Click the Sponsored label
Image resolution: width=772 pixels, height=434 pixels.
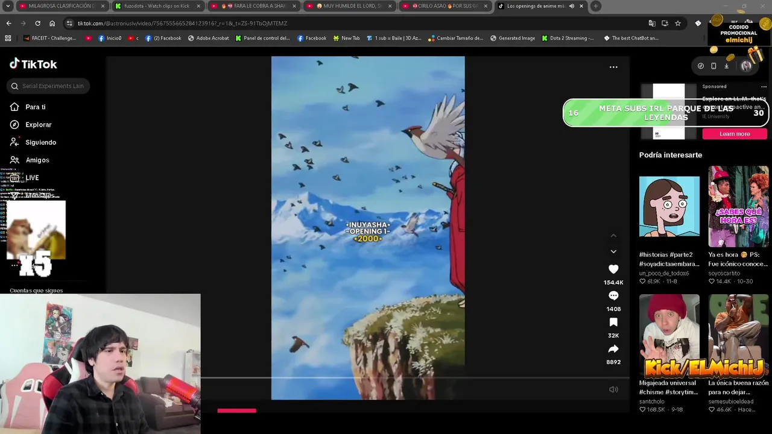(714, 86)
